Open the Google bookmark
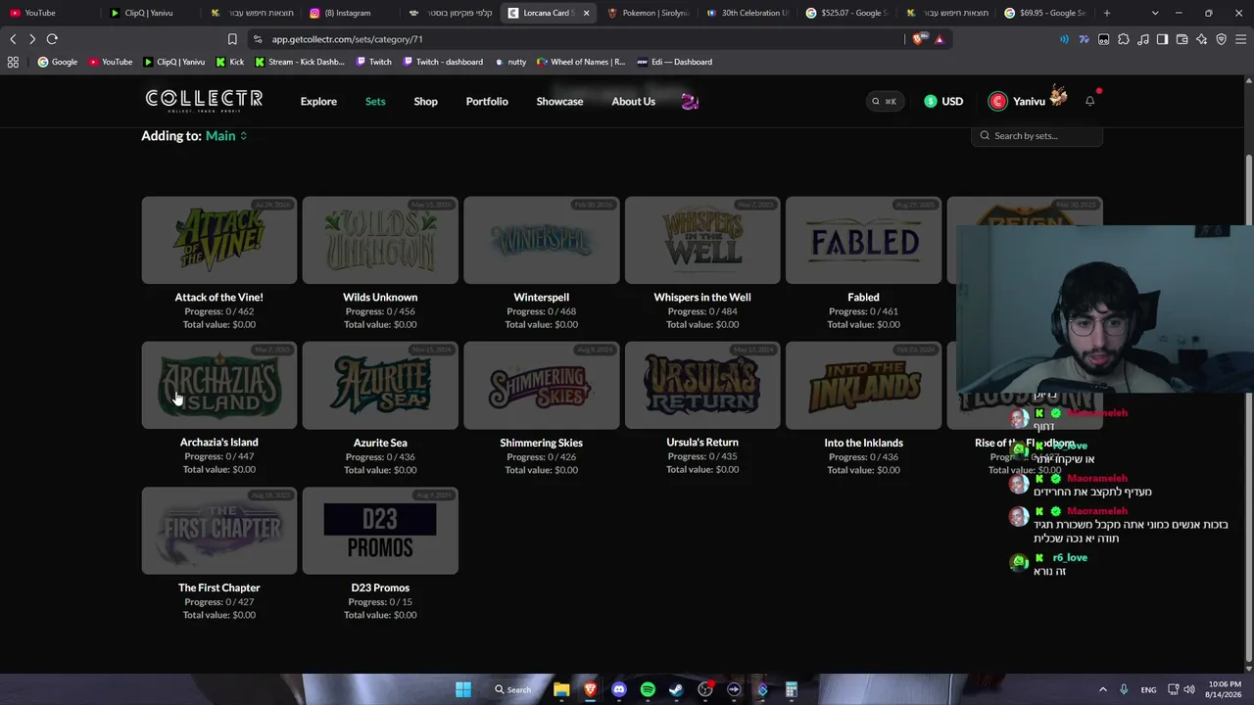 [58, 62]
